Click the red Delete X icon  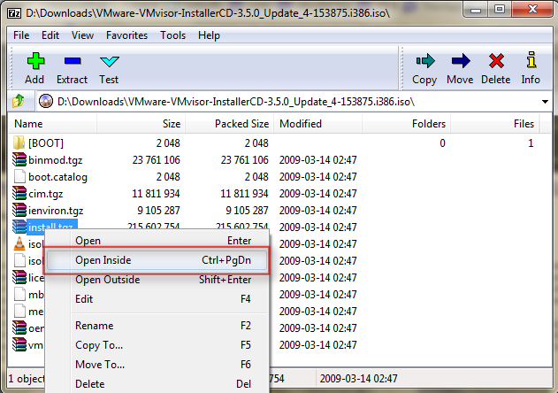pyautogui.click(x=496, y=62)
